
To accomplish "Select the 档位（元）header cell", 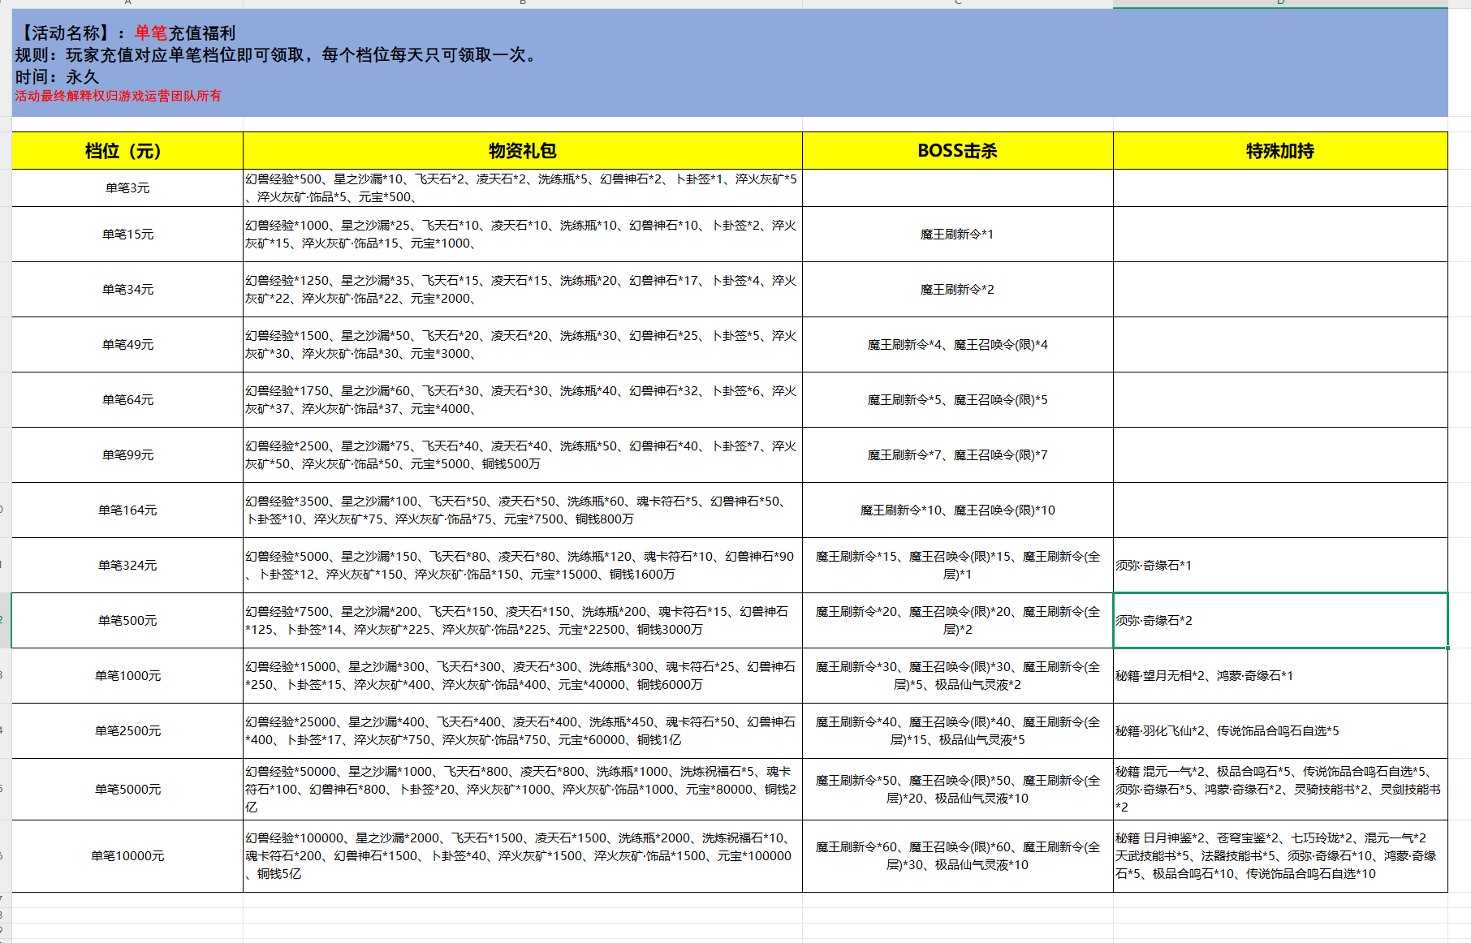I will click(127, 151).
